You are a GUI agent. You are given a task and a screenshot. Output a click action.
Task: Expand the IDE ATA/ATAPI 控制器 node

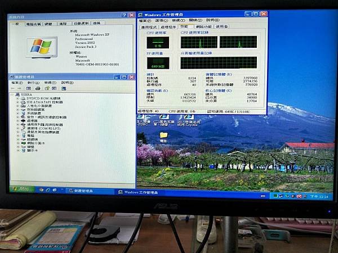18,102
